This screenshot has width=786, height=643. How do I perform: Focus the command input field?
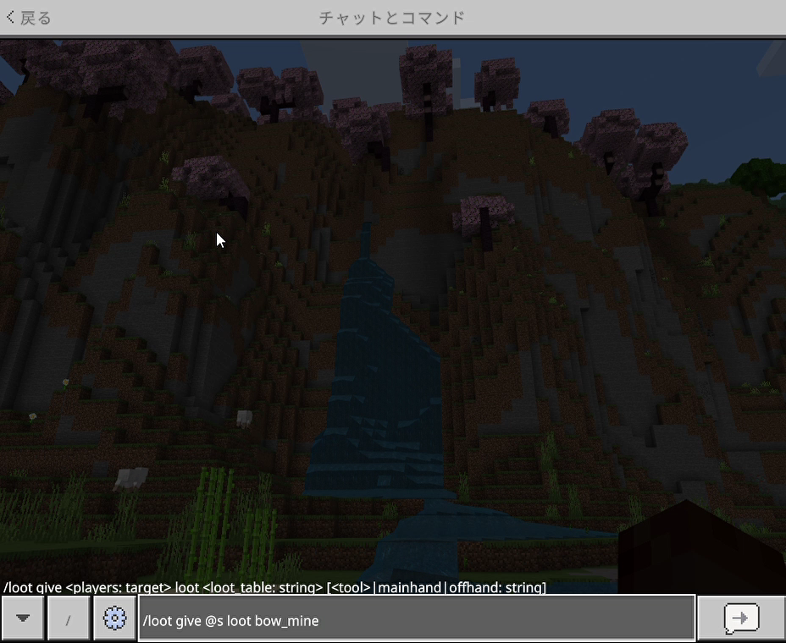coord(417,618)
